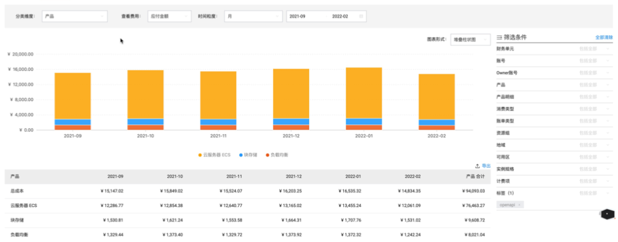Click the export (导出) upload icon
The height and width of the screenshot is (242, 618).
[477, 165]
